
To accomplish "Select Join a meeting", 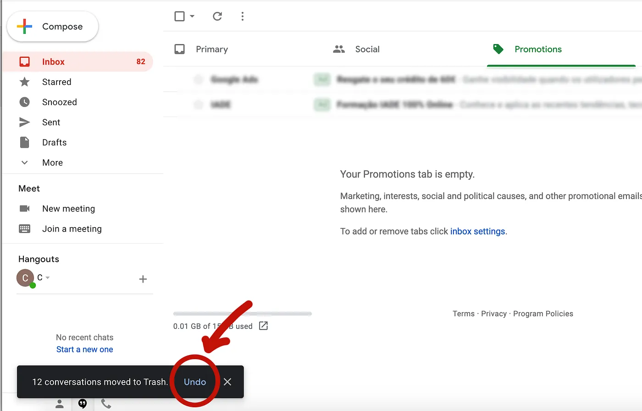I will point(72,229).
